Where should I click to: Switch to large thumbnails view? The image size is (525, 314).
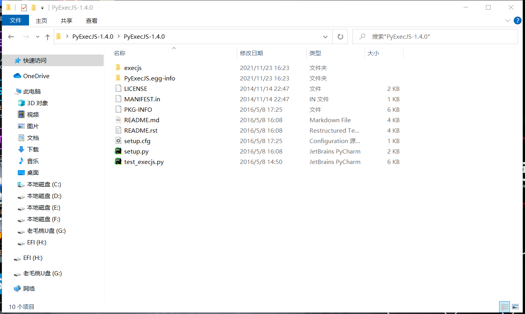click(x=515, y=306)
